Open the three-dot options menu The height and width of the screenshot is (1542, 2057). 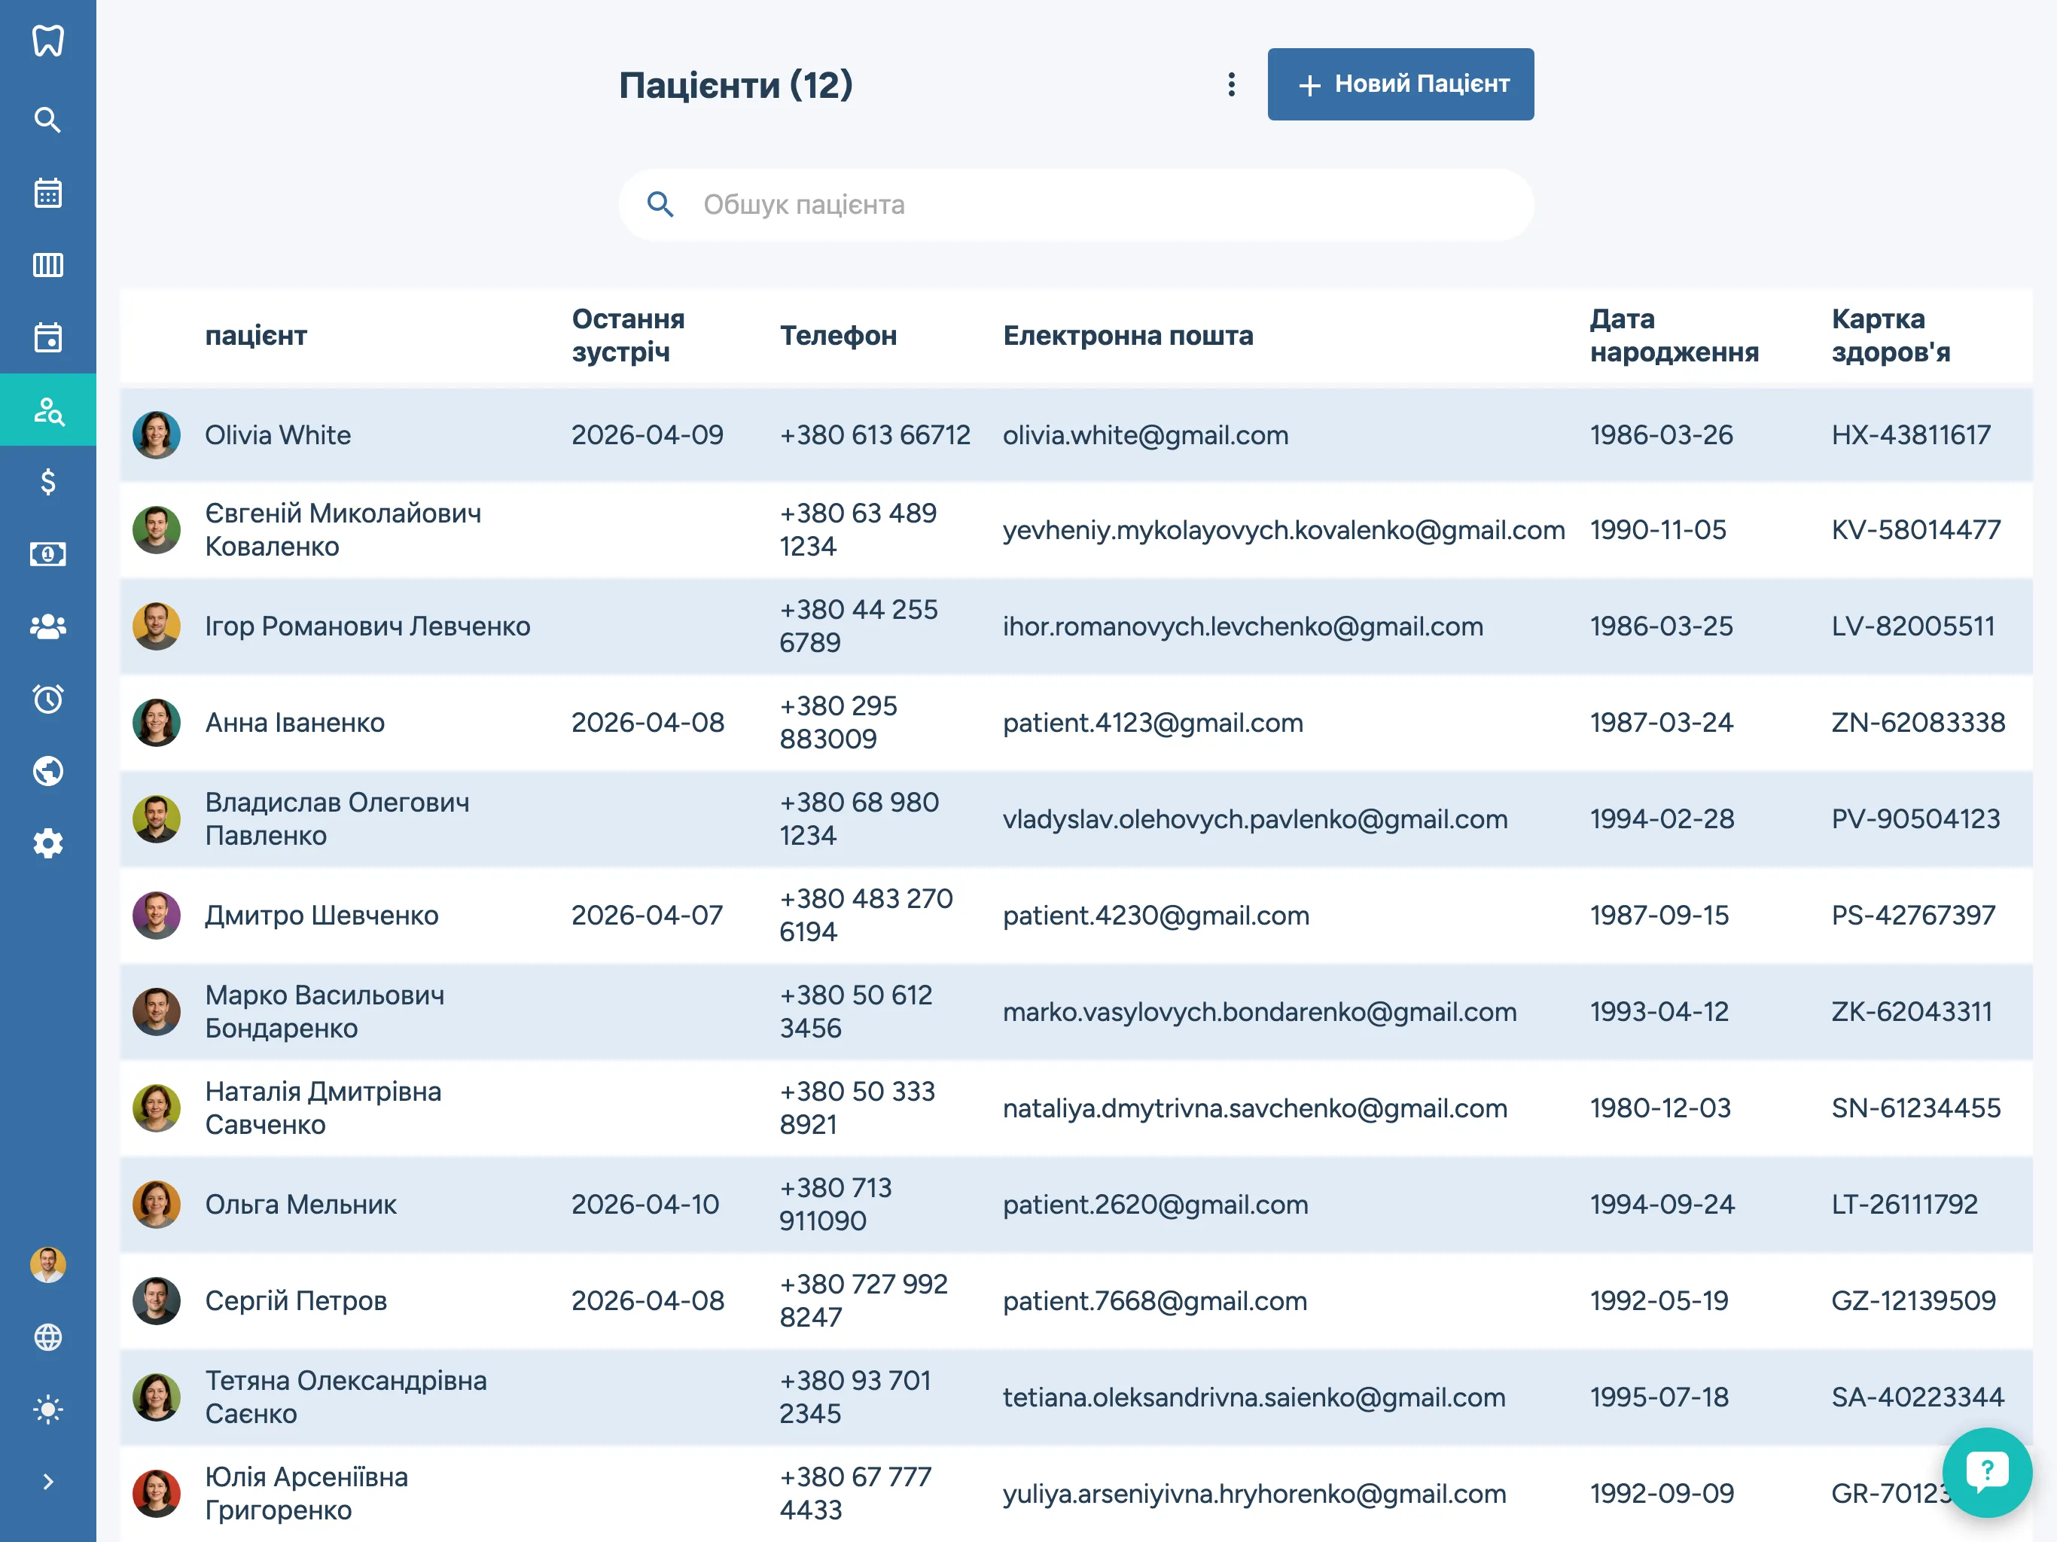point(1231,84)
